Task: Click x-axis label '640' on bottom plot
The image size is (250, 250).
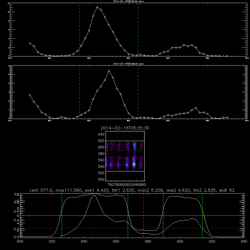Action: click(x=244, y=241)
